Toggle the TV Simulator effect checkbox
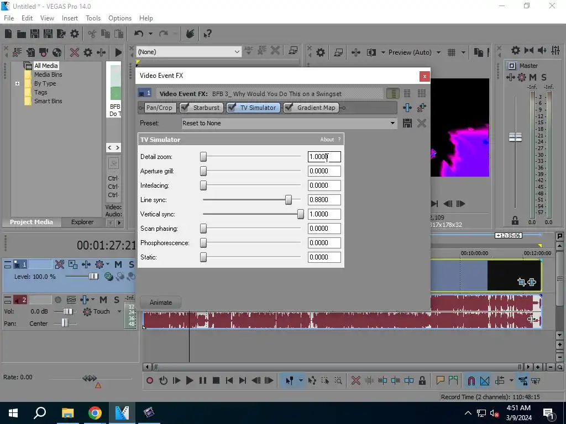 pyautogui.click(x=232, y=108)
